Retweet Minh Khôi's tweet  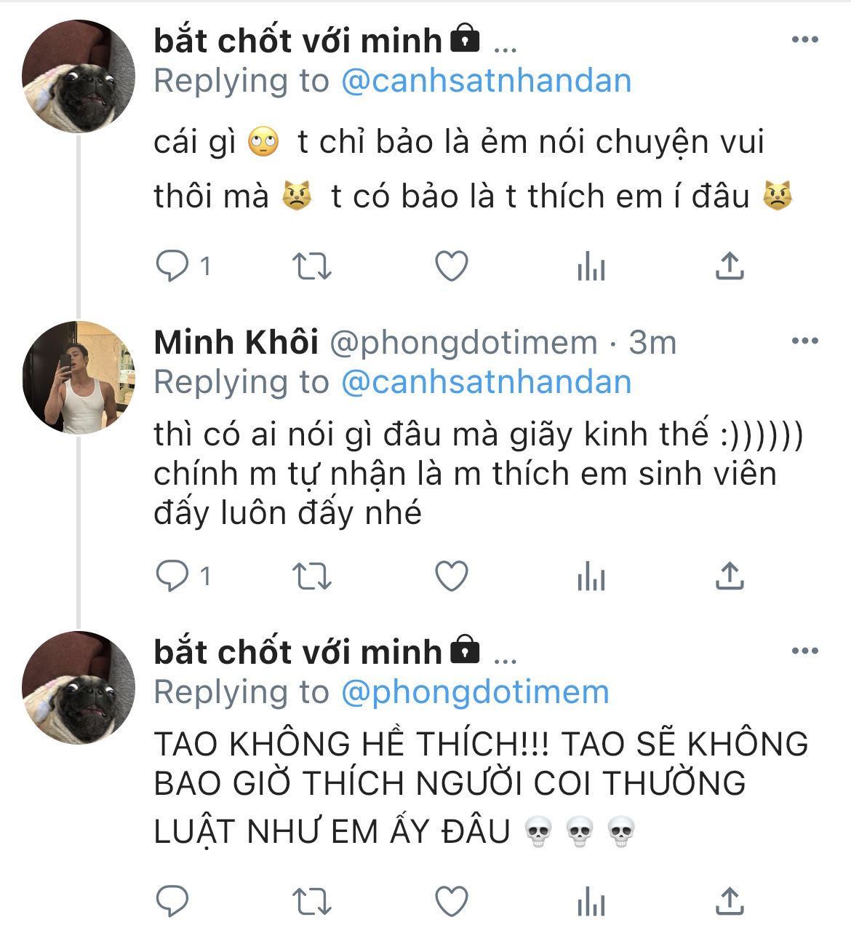pos(312,577)
